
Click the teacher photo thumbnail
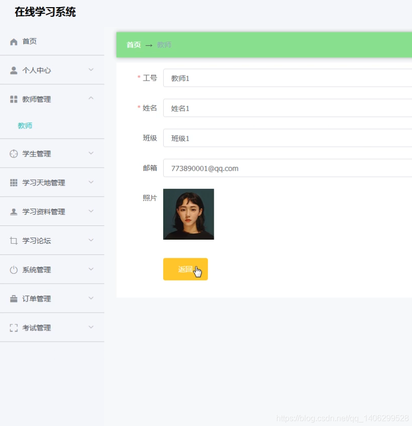(188, 214)
